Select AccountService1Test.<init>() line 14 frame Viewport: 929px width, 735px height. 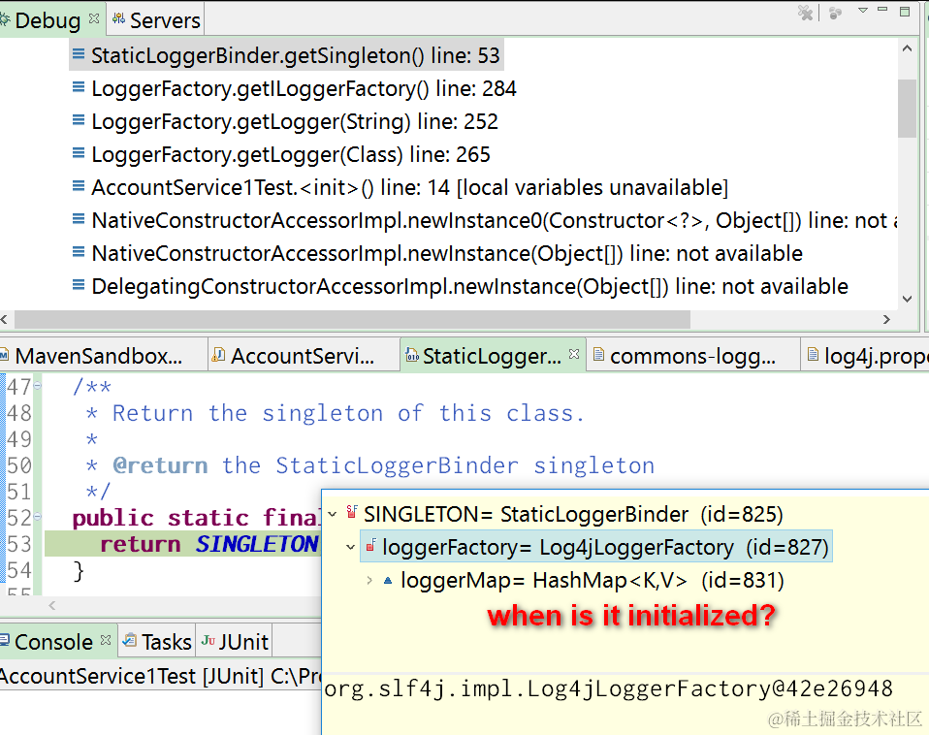[x=400, y=188]
